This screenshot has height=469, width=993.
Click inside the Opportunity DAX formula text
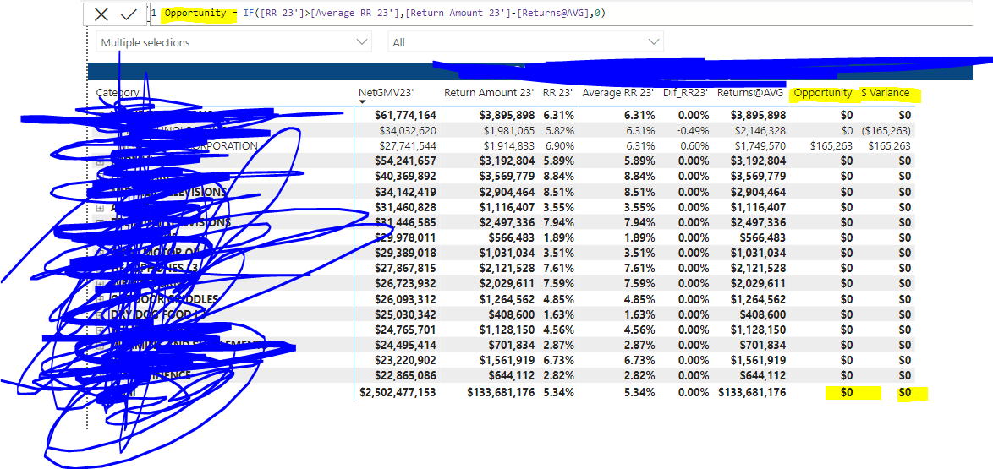click(384, 14)
